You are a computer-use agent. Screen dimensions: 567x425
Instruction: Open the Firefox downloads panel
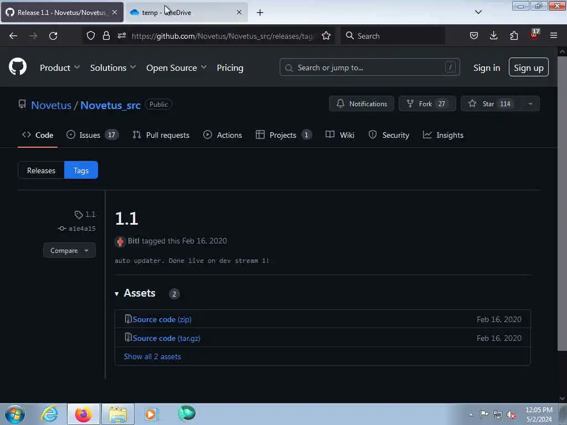[x=493, y=35]
